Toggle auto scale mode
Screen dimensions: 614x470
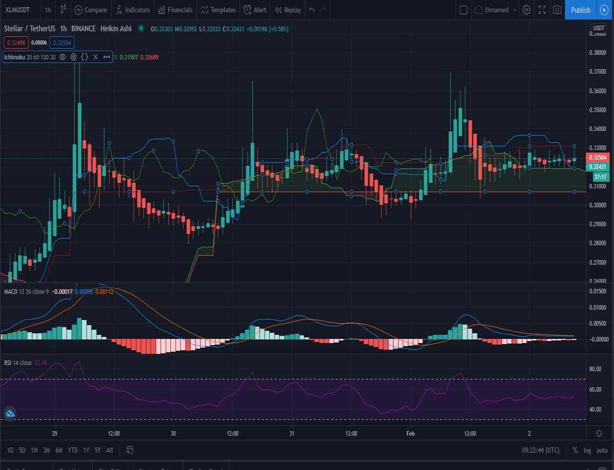[602, 450]
